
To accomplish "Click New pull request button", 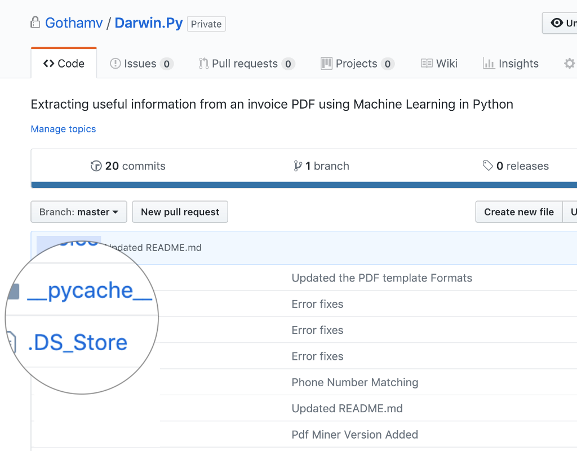I will 180,212.
